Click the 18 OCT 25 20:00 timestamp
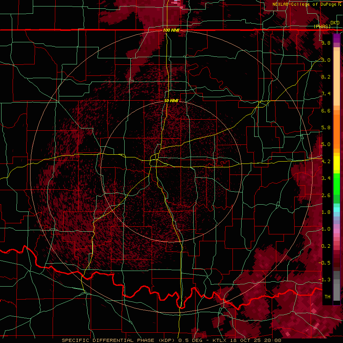 (x=255, y=340)
